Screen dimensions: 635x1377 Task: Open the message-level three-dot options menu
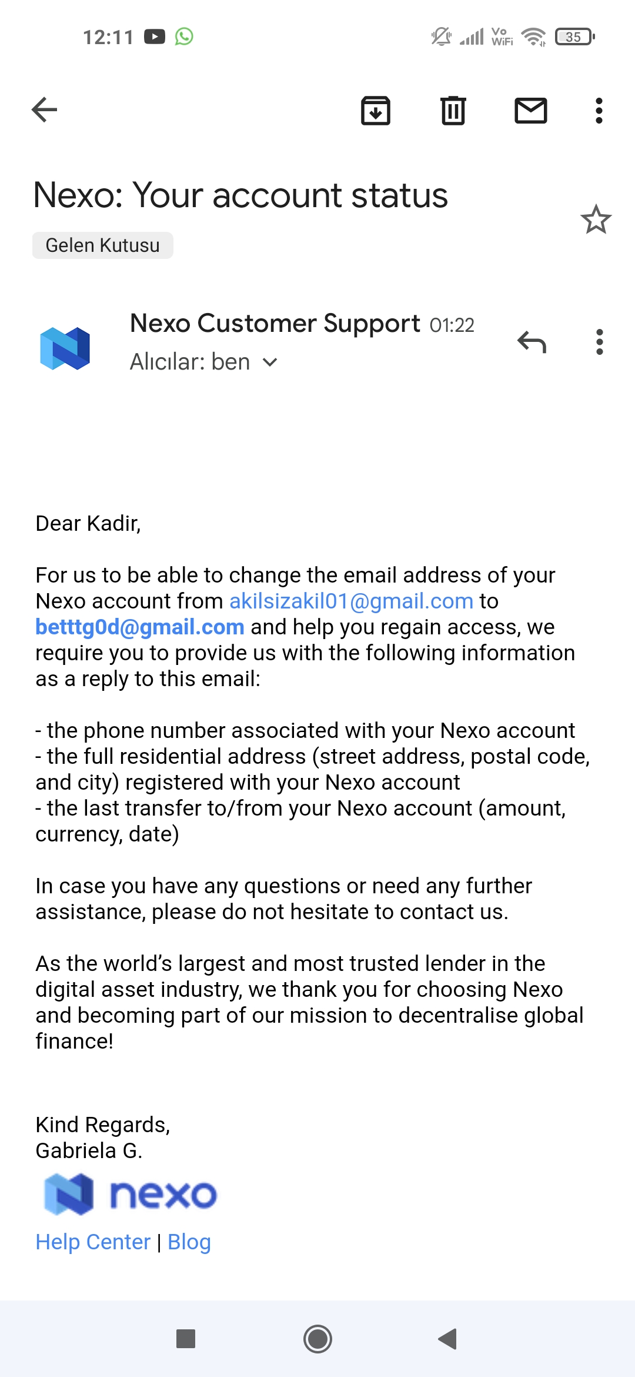(600, 342)
